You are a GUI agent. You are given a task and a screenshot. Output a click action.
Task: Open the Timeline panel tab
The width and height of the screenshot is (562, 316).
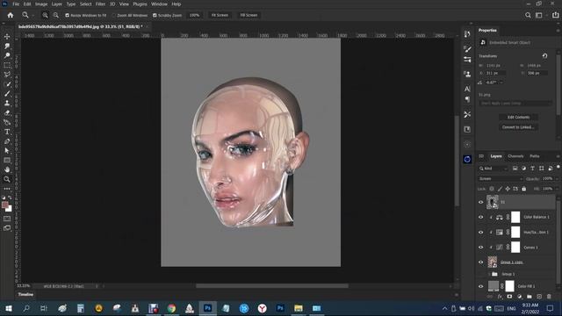tap(25, 295)
